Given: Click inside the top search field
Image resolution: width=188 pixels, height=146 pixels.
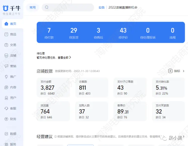Looking at the screenshot, I should coord(68,8).
